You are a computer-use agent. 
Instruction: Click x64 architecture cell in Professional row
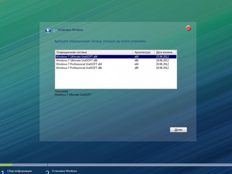pyautogui.click(x=136, y=64)
